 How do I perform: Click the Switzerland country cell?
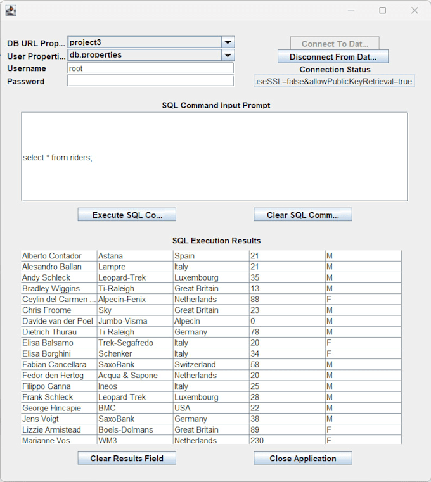(x=211, y=364)
